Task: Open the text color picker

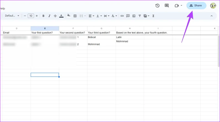Action: [61, 16]
